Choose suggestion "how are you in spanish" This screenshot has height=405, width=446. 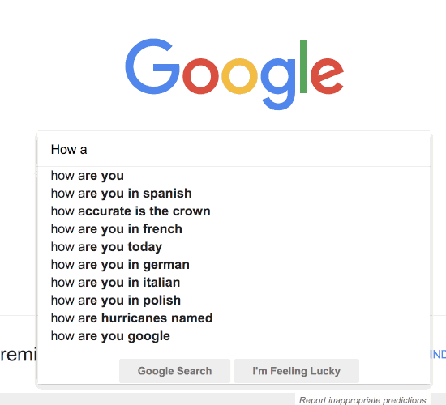point(234,194)
